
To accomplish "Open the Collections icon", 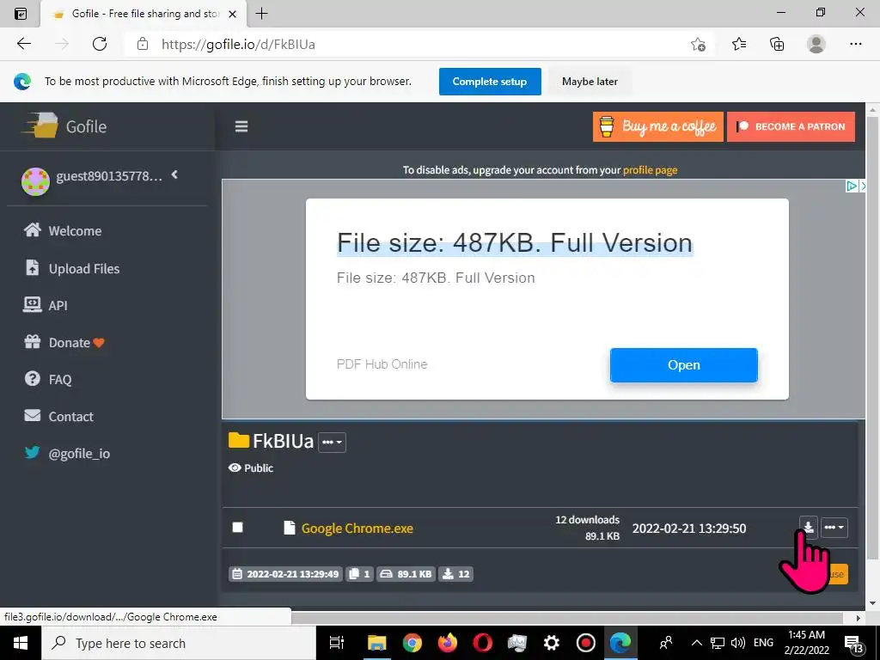I will pyautogui.click(x=777, y=44).
